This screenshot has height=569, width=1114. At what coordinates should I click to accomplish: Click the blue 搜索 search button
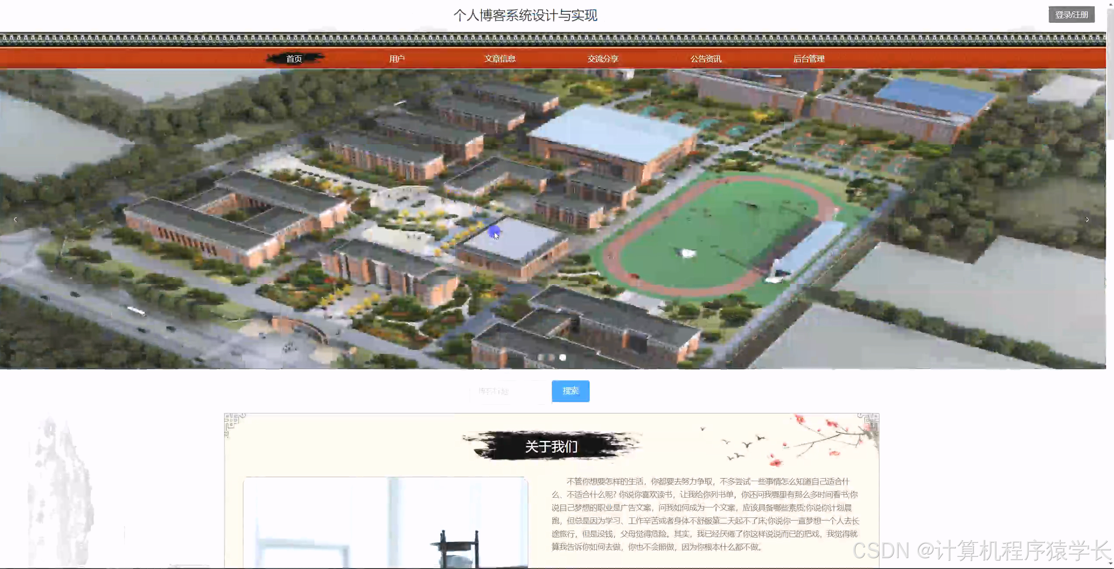[571, 391]
